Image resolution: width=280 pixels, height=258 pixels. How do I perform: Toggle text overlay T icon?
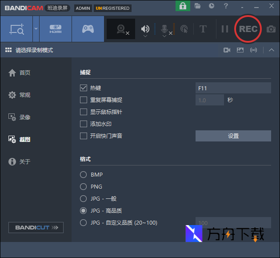click(203, 29)
